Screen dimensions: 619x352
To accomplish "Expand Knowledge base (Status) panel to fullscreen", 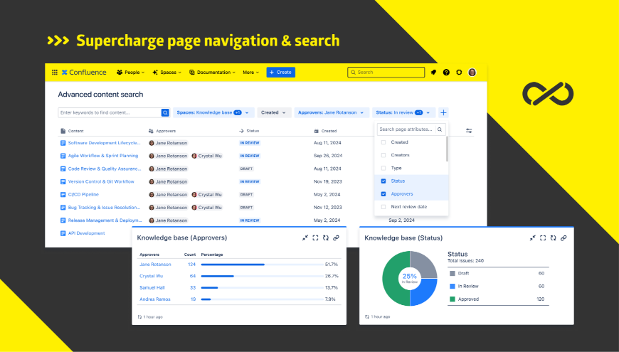I will pyautogui.click(x=543, y=238).
